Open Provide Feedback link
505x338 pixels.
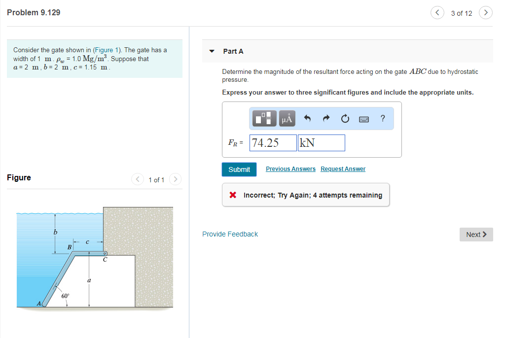tap(230, 234)
